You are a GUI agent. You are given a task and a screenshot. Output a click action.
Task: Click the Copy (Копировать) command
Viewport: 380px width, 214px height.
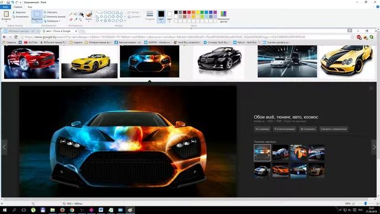[20, 17]
